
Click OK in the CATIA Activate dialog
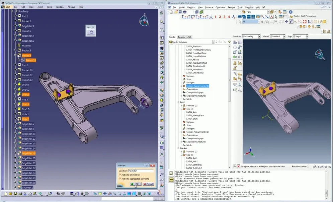[x=136, y=184]
